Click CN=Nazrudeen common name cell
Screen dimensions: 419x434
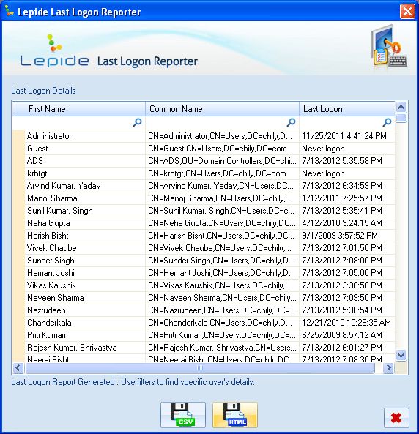[222, 310]
